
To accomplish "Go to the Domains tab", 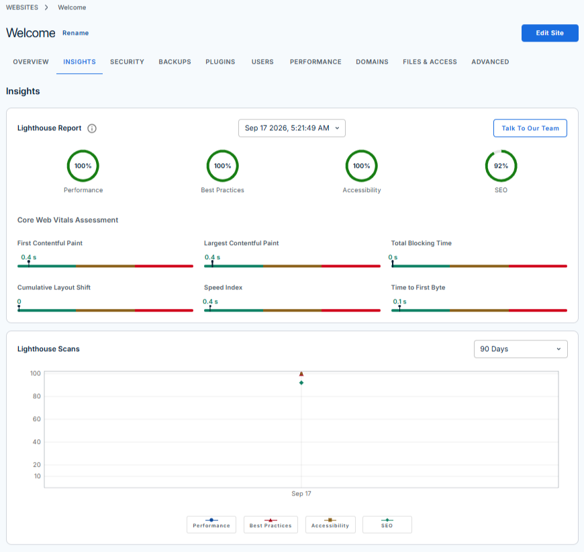I will pyautogui.click(x=372, y=62).
